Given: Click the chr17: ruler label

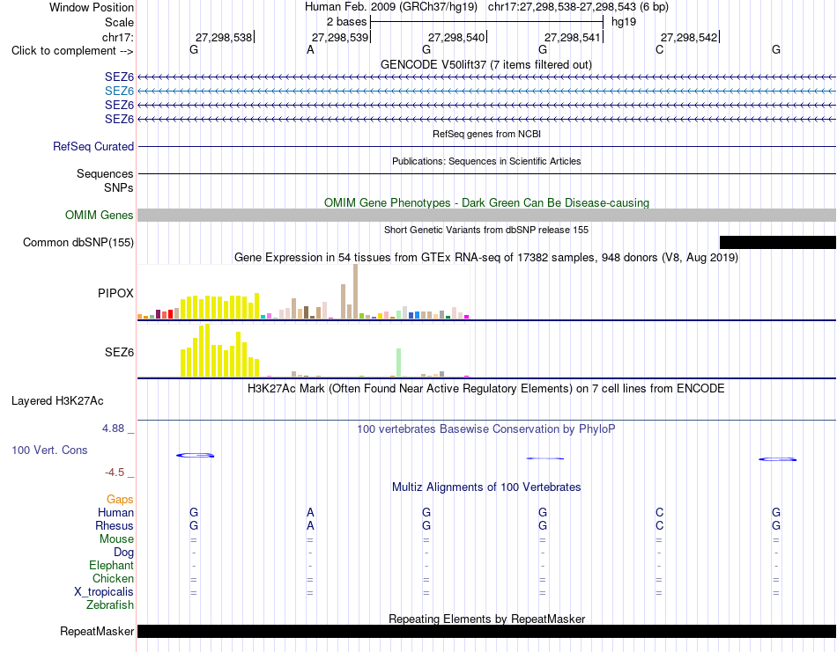Looking at the screenshot, I should tap(118, 37).
